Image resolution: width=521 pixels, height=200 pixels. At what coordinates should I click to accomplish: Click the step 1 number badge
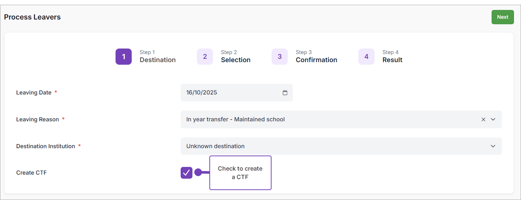coord(124,57)
